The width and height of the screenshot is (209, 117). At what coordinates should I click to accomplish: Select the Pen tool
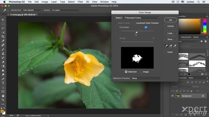tap(3, 79)
